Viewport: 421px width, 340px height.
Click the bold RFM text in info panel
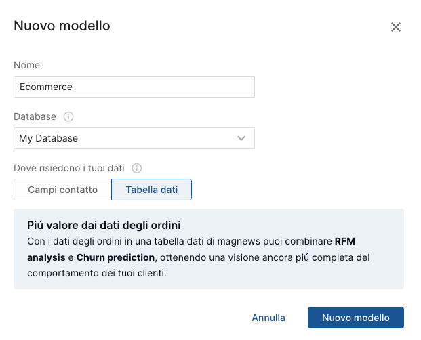(345, 241)
